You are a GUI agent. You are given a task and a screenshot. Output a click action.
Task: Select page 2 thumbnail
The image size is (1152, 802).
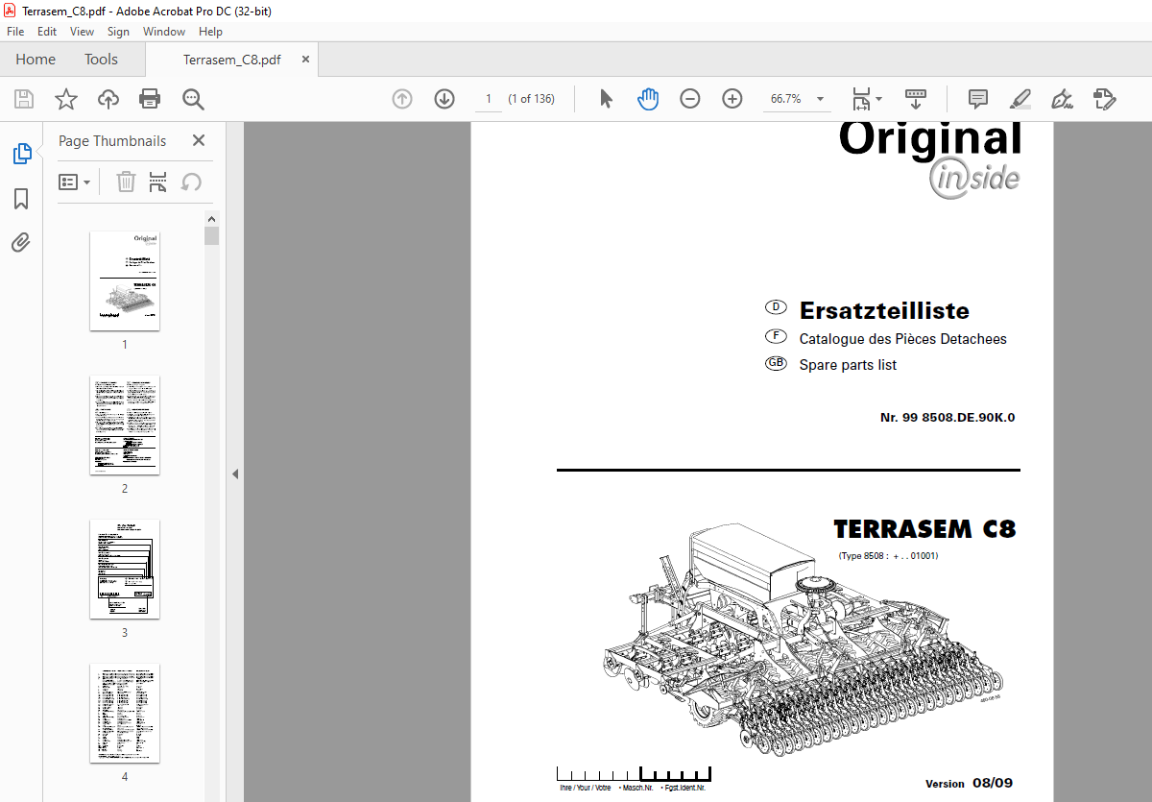pos(125,425)
